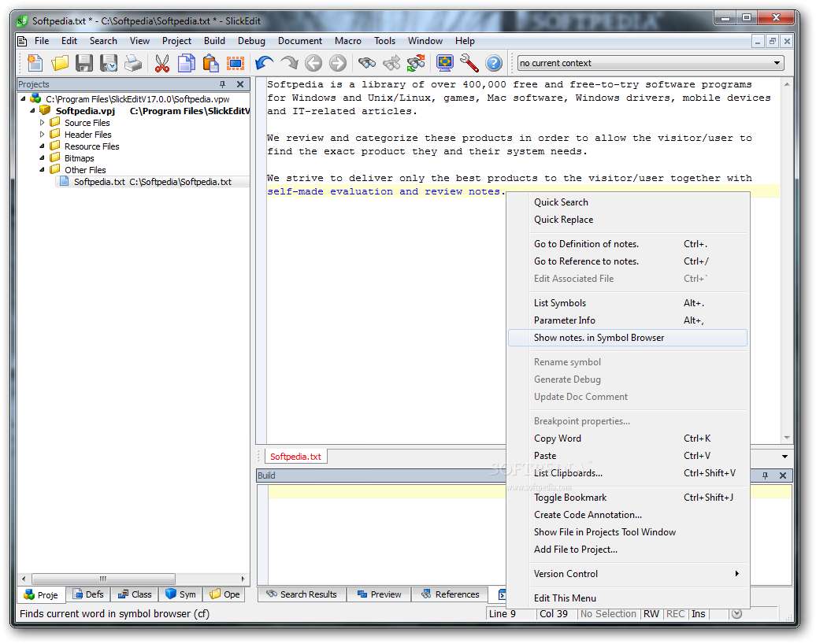
Task: Switch to the References tab
Action: 451,594
